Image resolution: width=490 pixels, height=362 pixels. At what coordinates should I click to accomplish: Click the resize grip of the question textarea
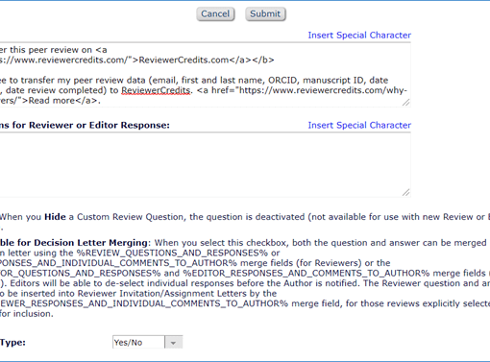pyautogui.click(x=405, y=103)
